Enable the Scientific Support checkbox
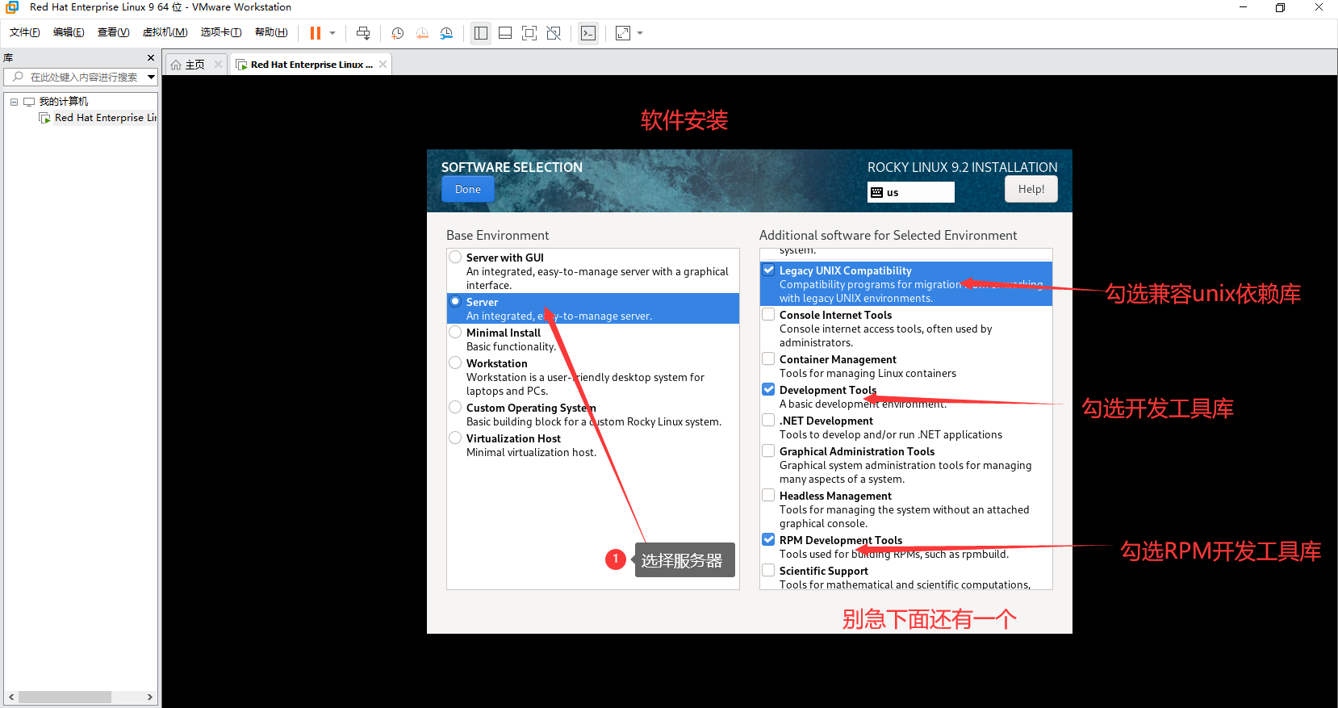This screenshot has height=708, width=1338. coord(769,571)
